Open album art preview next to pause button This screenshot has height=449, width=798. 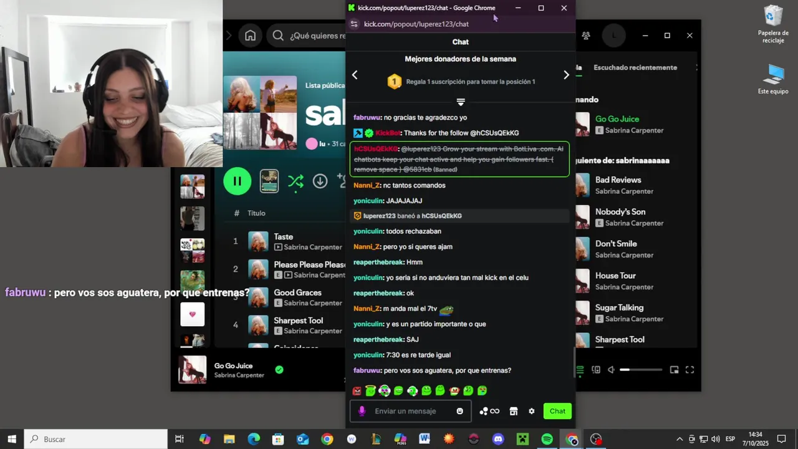[x=269, y=181]
